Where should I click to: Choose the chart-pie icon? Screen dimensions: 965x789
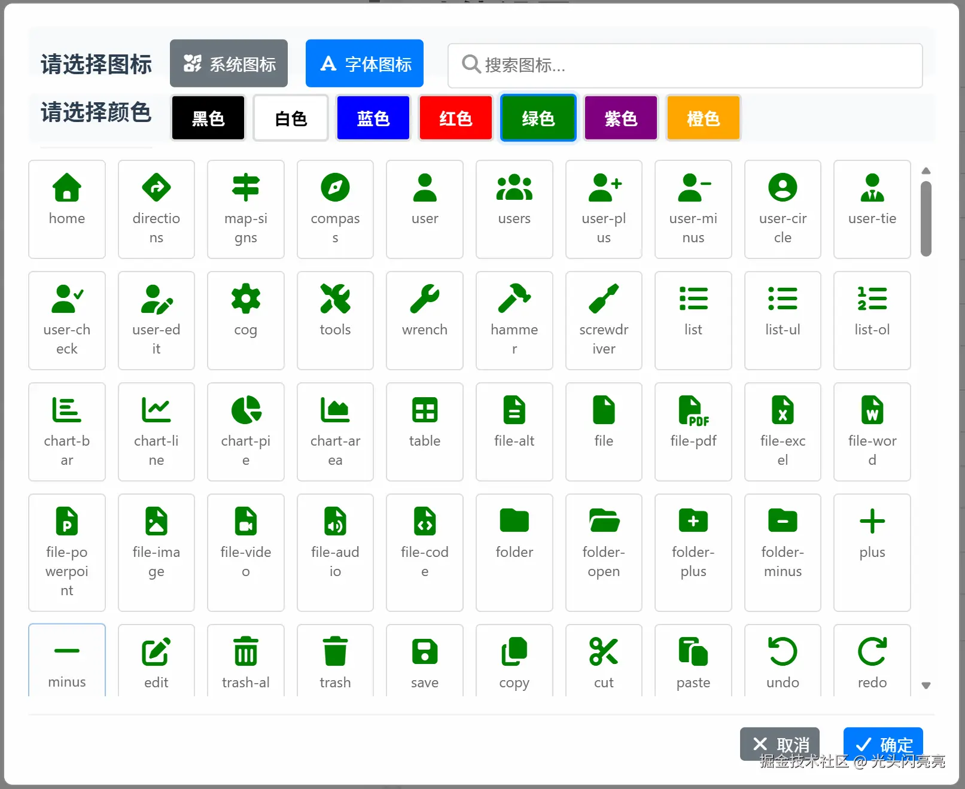[245, 431]
